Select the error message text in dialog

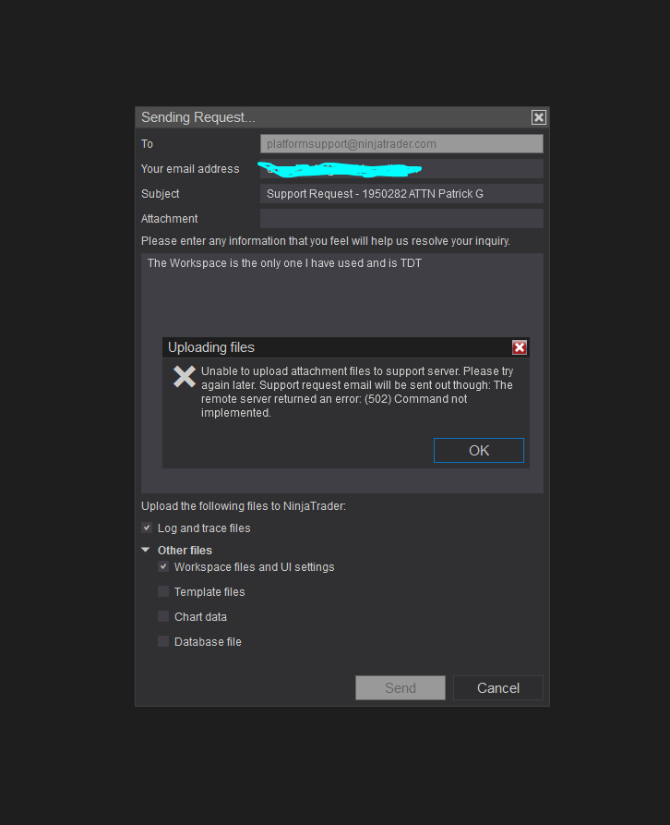pyautogui.click(x=357, y=392)
